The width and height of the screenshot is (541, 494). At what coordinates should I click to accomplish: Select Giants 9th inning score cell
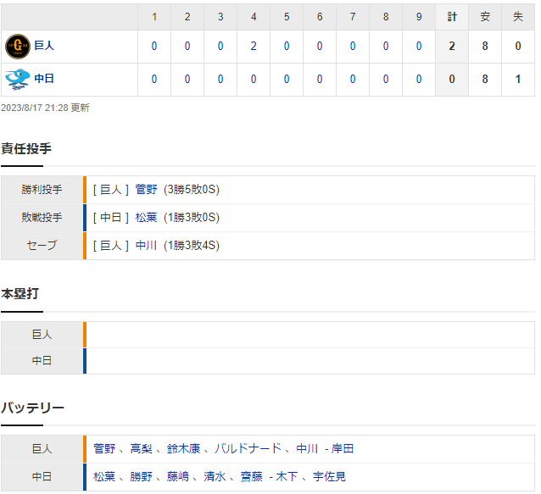(x=419, y=47)
